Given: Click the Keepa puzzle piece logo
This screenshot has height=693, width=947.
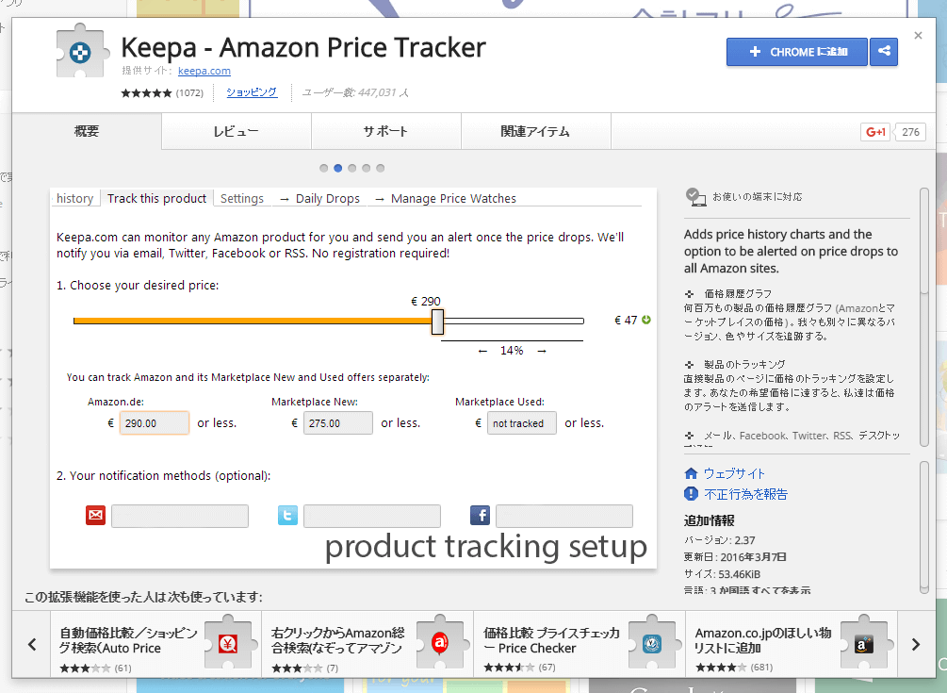Looking at the screenshot, I should (82, 51).
